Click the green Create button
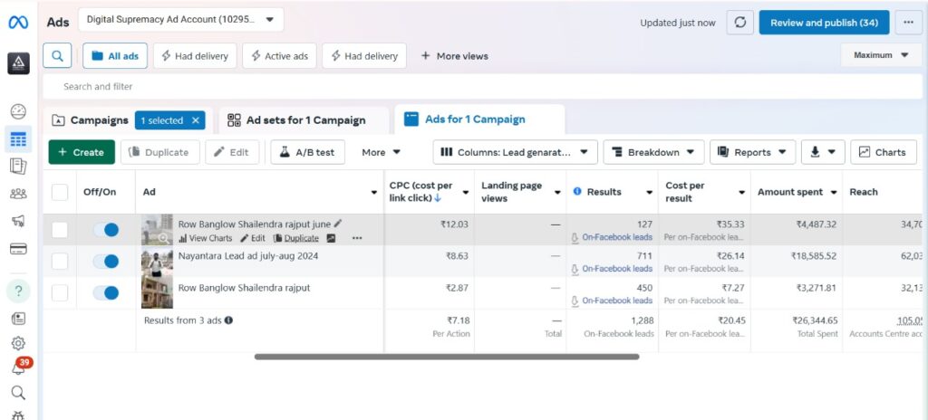This screenshot has height=420, width=928. coord(82,152)
